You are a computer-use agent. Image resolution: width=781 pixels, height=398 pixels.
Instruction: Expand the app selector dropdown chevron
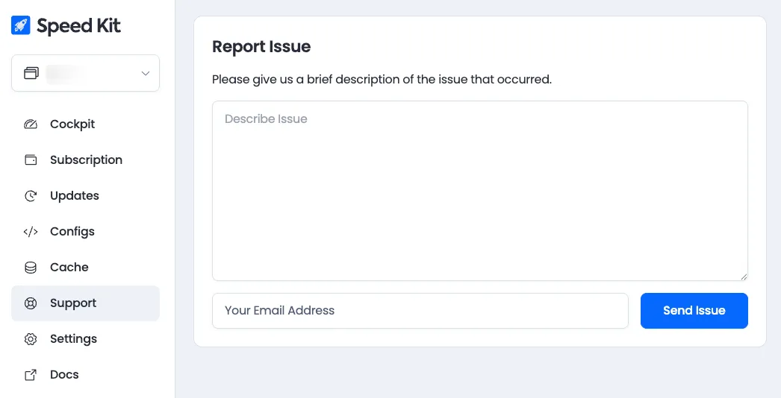(x=146, y=73)
